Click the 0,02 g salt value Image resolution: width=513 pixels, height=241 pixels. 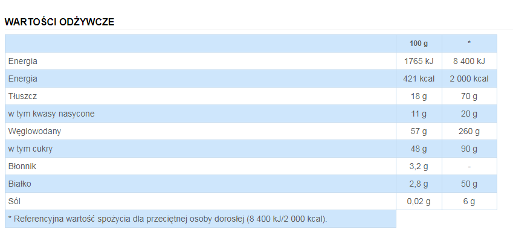tap(419, 202)
